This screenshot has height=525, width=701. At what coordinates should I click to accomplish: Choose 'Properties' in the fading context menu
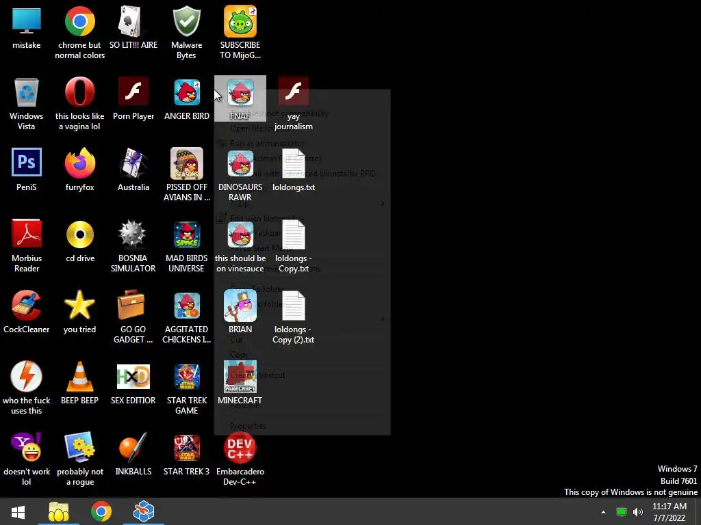tap(248, 425)
